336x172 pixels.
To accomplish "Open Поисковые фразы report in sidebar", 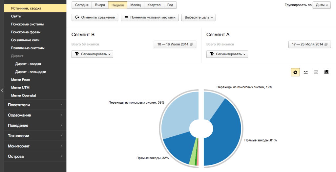I will click(26, 32).
